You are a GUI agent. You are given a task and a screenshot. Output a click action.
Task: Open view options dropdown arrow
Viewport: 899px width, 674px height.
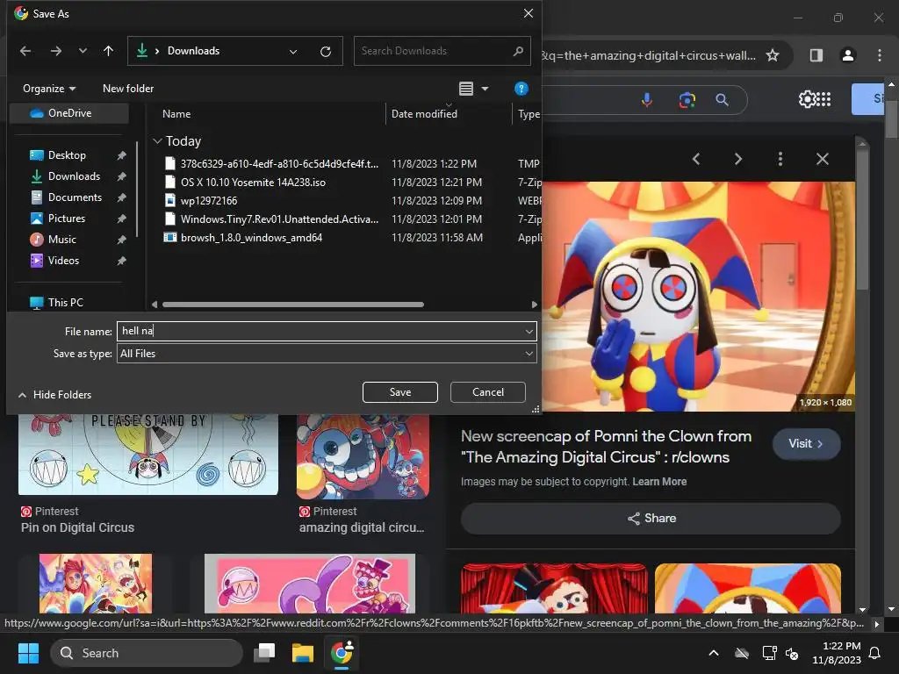pos(485,89)
